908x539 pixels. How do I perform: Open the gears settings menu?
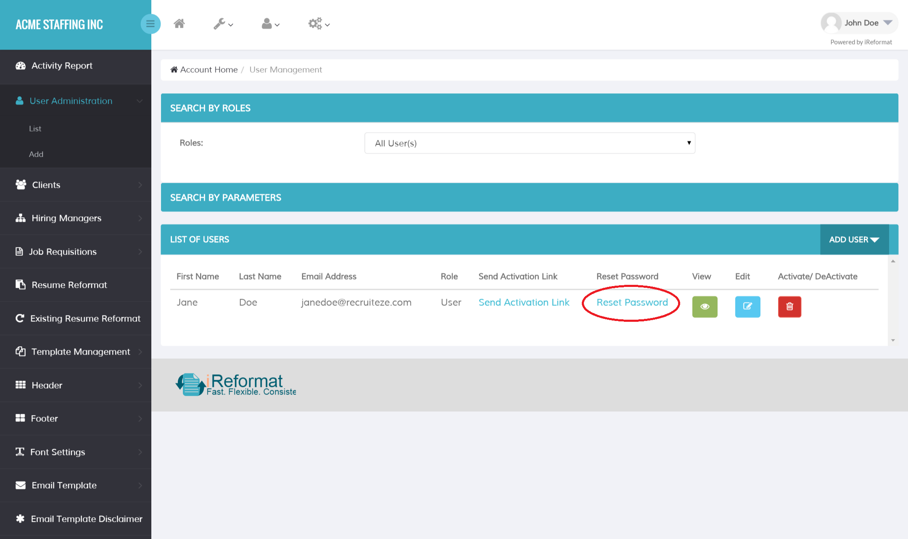coord(318,24)
